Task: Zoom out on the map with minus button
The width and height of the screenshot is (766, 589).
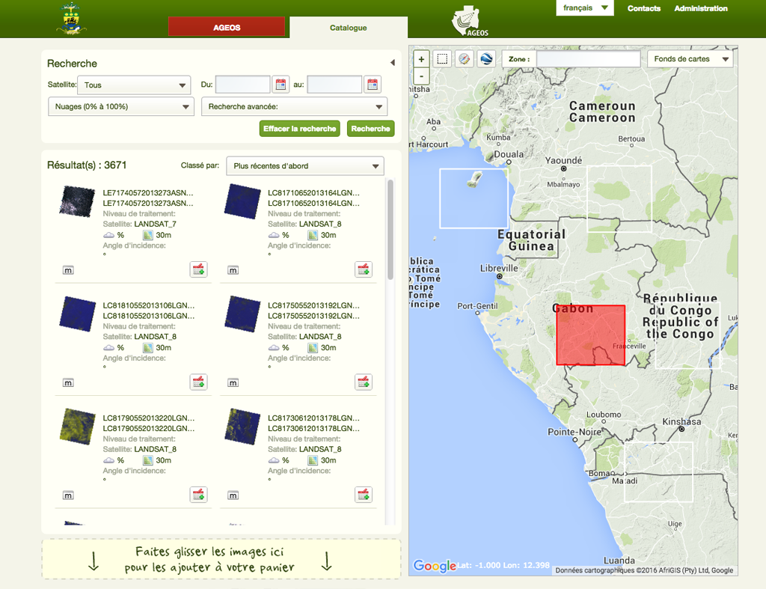Action: pos(421,76)
